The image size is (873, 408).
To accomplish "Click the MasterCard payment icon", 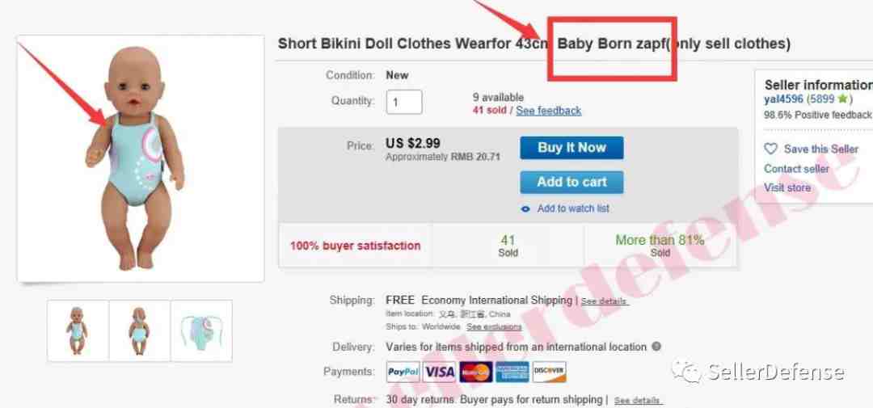I will (475, 372).
